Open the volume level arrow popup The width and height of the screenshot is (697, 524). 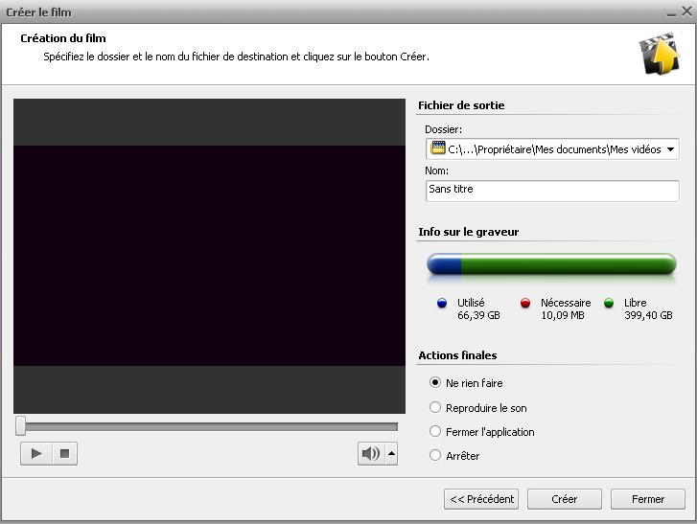click(x=391, y=454)
